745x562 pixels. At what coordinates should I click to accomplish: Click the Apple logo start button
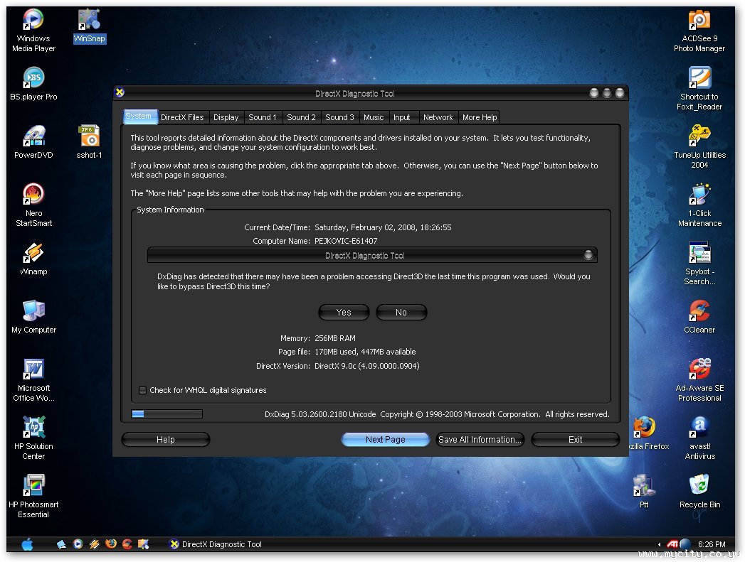pyautogui.click(x=28, y=544)
